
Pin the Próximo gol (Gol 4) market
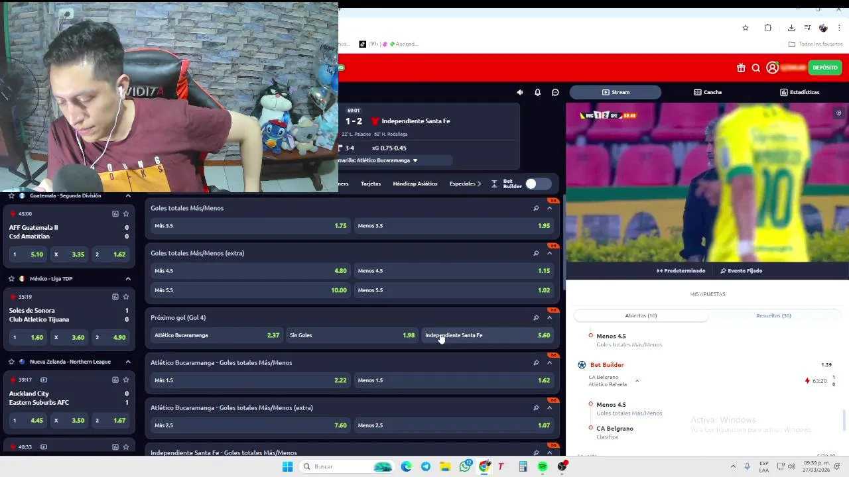tap(536, 317)
